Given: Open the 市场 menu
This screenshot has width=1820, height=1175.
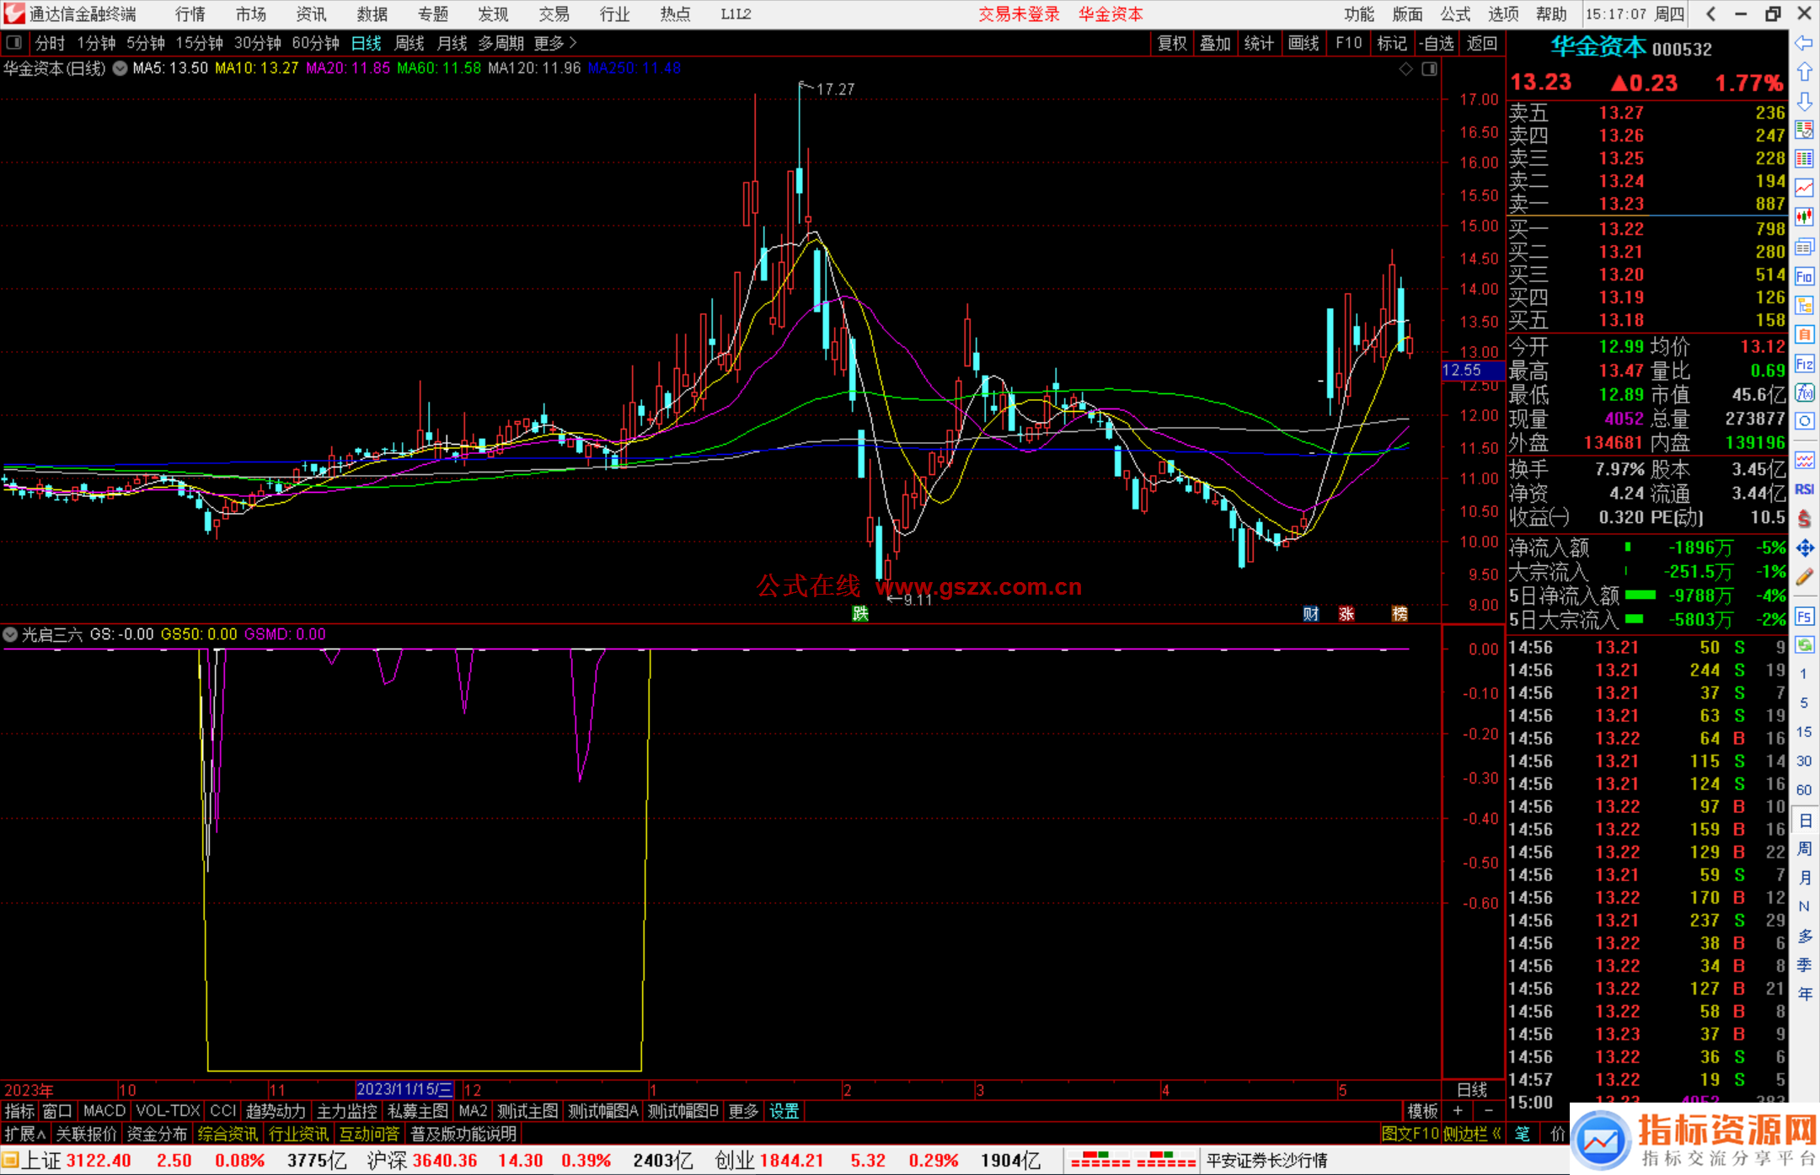Looking at the screenshot, I should (x=251, y=13).
